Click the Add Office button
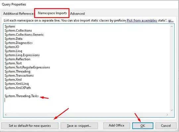 click(116, 125)
